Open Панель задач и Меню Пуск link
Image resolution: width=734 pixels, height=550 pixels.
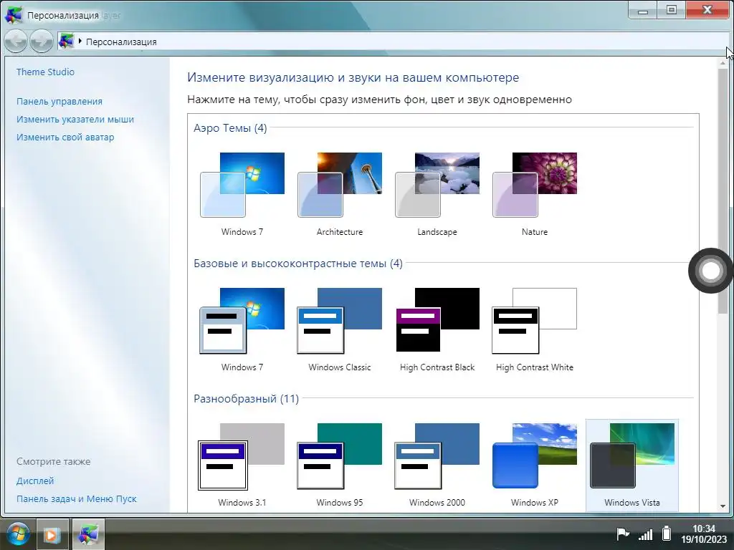click(77, 499)
